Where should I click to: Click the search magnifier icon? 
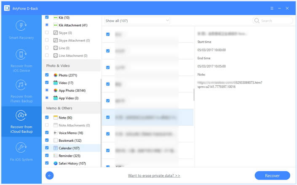pos(257,21)
